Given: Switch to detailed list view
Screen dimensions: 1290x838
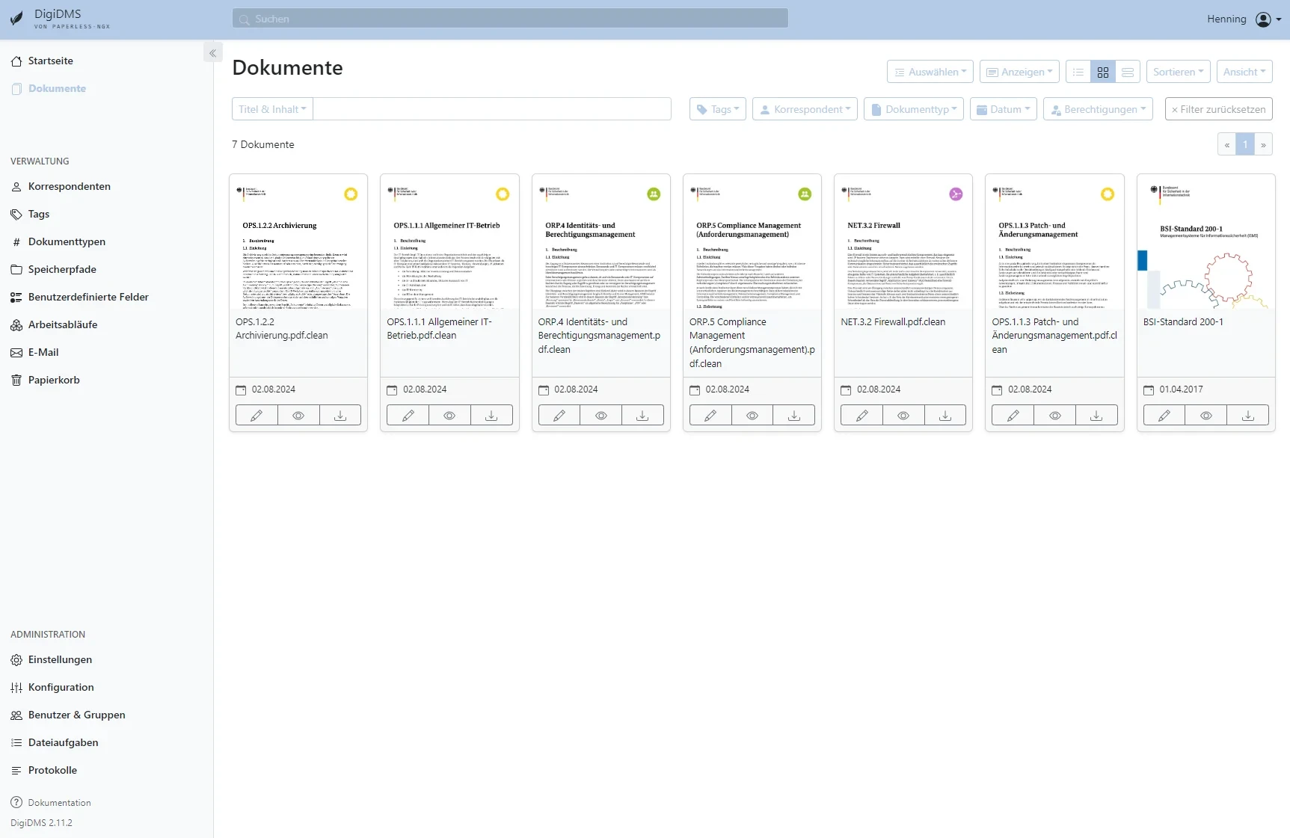Looking at the screenshot, I should (1127, 71).
